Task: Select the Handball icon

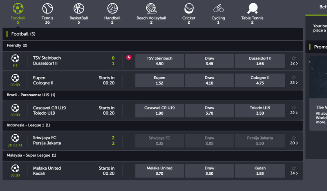Action: click(112, 9)
